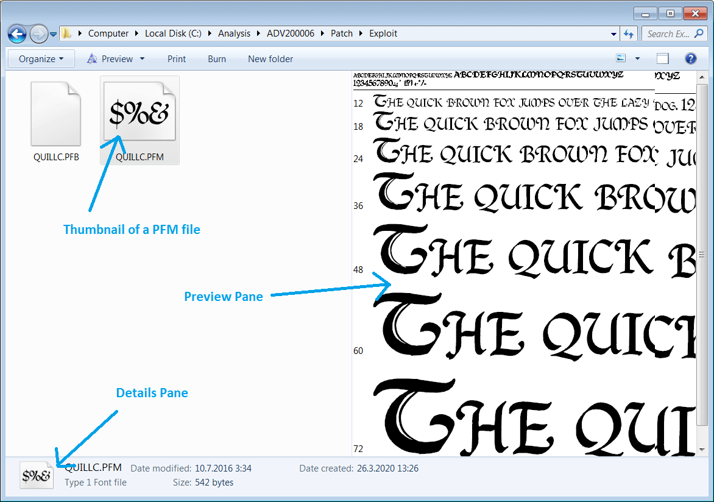Select the QUILLC.PFM font thumbnail
The width and height of the screenshot is (714, 502).
(139, 111)
